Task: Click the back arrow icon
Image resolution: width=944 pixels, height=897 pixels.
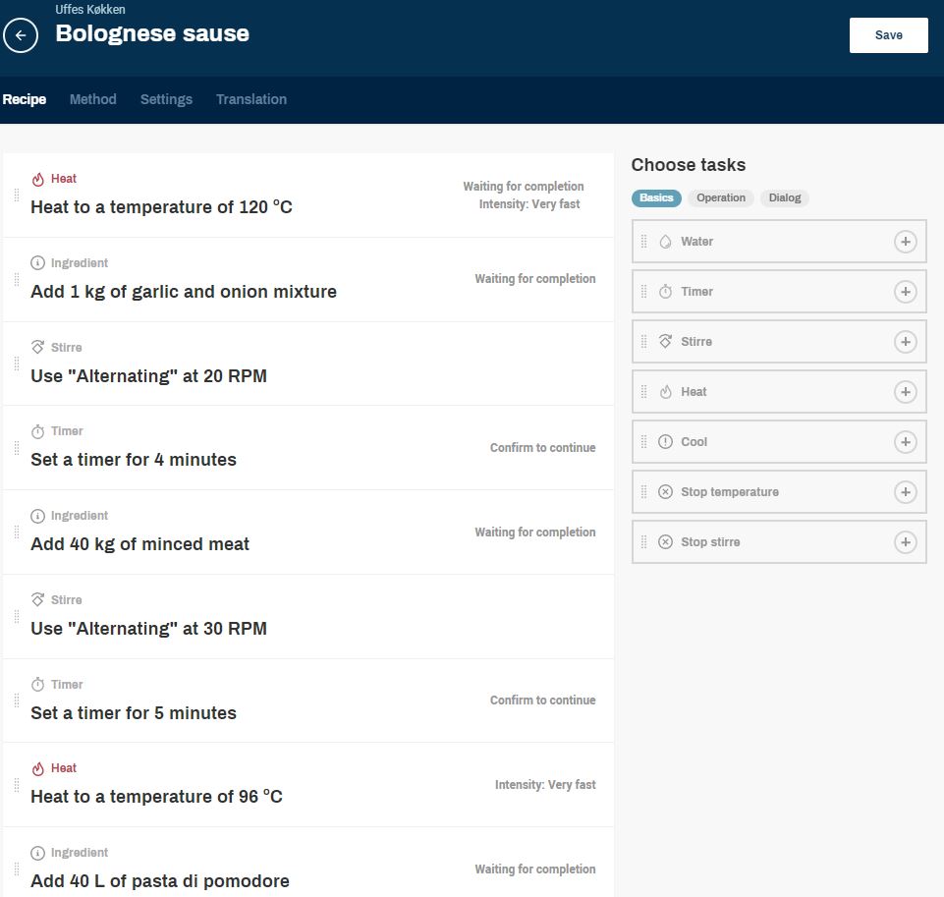Action: [21, 35]
